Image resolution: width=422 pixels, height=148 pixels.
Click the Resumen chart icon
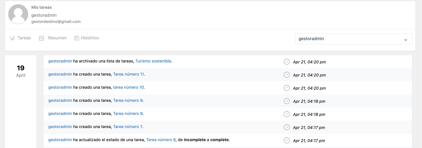coord(41,38)
